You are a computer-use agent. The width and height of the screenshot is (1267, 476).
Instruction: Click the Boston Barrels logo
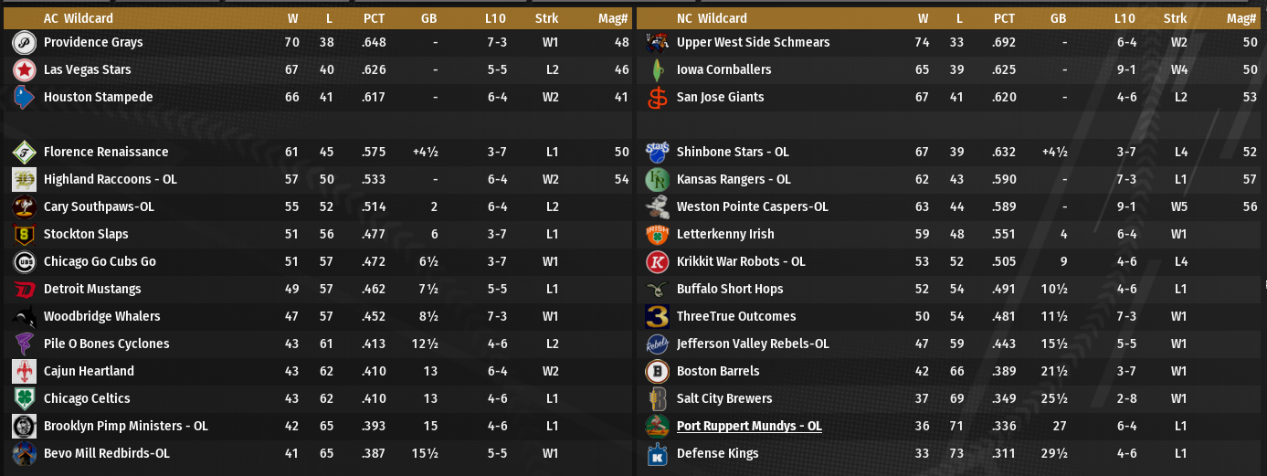point(657,371)
